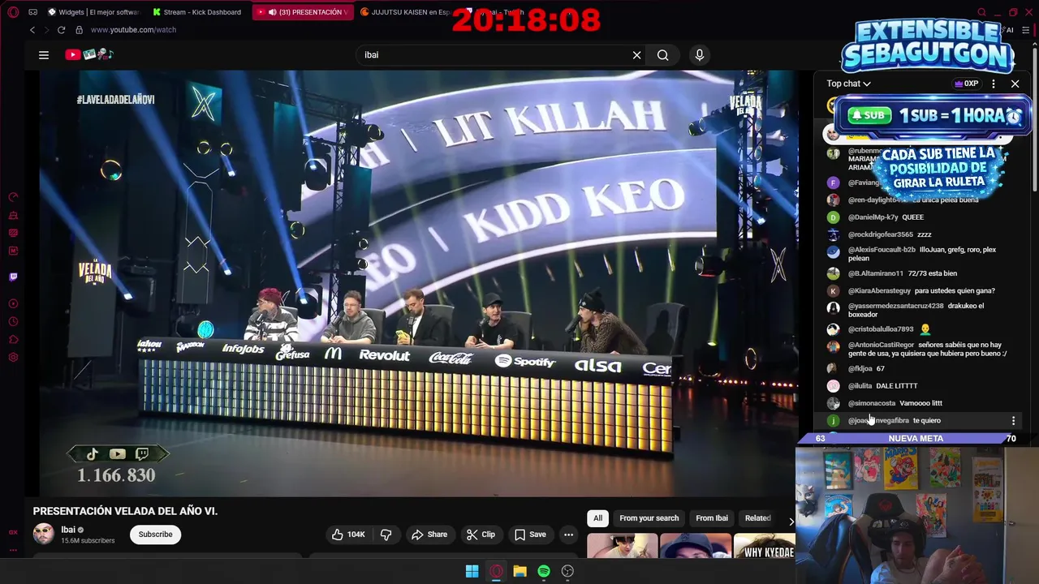Click the video player to pause
Screen dimensions: 1039x584
click(418, 283)
